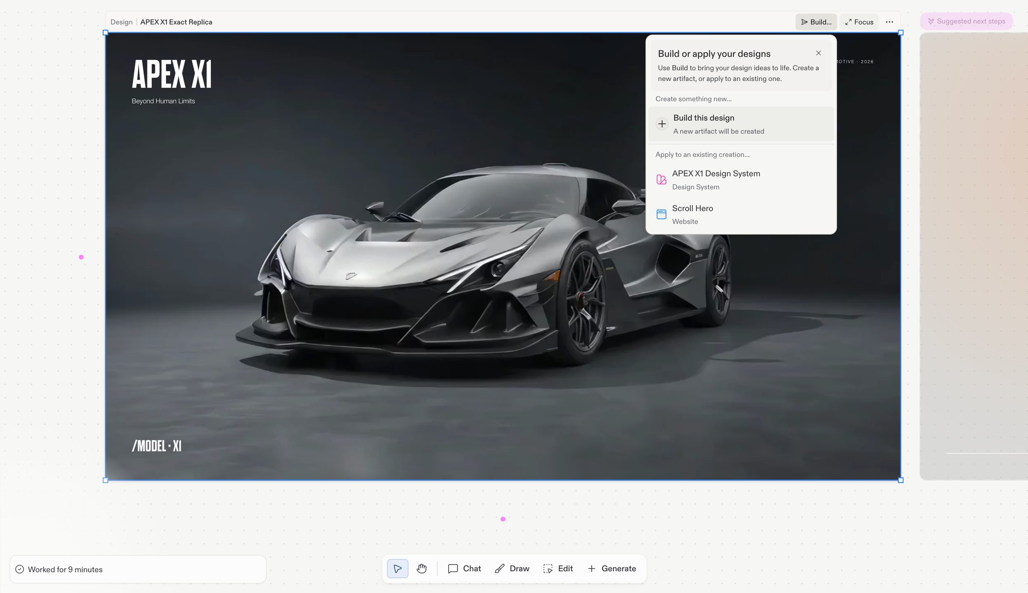This screenshot has width=1028, height=593.
Task: Click the plus icon beside Build this design
Action: [x=662, y=124]
